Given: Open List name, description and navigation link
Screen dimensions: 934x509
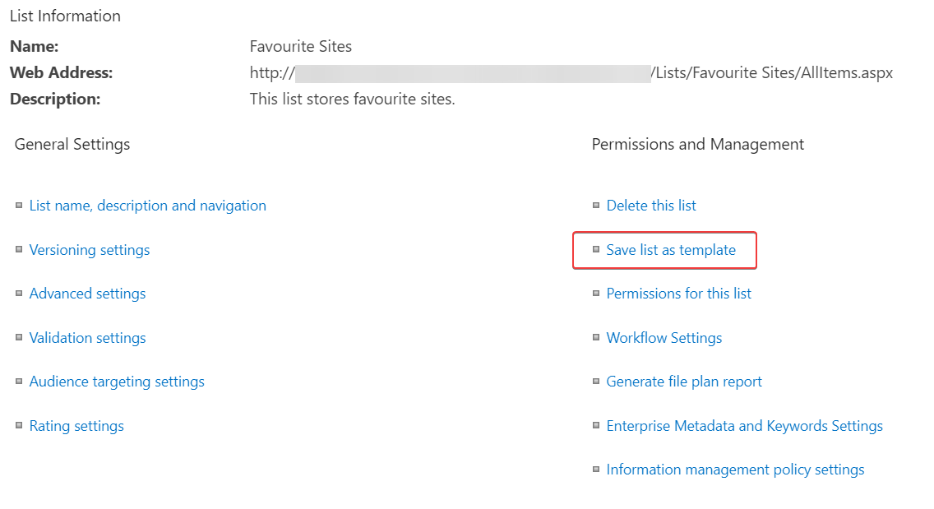Looking at the screenshot, I should click(148, 206).
